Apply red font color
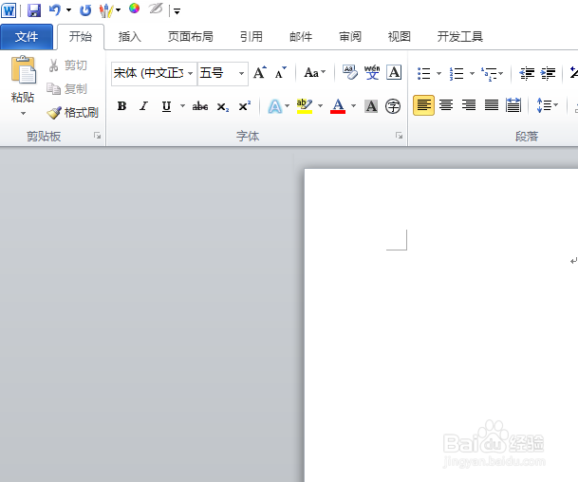The image size is (578, 482). 338,106
